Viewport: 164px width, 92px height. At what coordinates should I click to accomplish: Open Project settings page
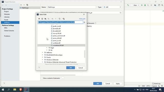click(6, 11)
